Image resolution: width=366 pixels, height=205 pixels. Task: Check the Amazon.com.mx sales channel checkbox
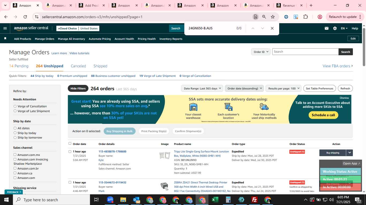point(15,155)
